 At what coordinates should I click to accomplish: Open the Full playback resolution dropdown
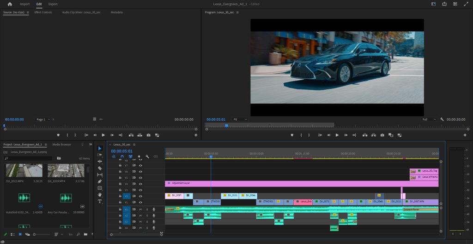(x=429, y=119)
